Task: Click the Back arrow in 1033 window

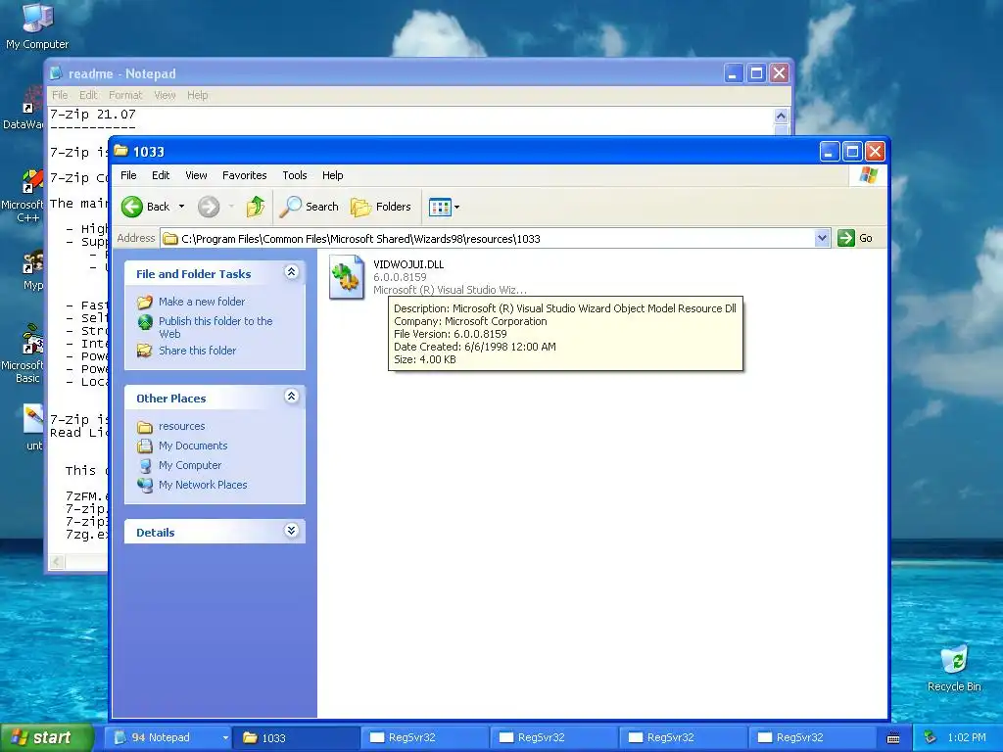Action: pos(132,207)
